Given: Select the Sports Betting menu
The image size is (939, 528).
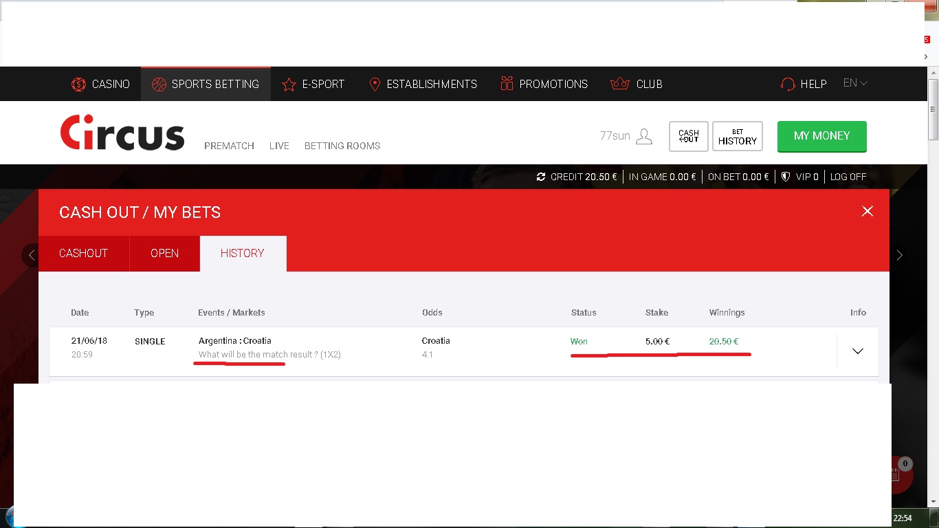Looking at the screenshot, I should coord(206,84).
